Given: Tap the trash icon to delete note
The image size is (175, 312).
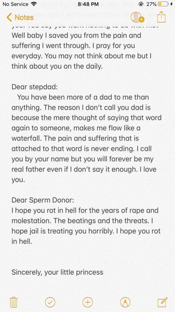Looking at the screenshot, I should (14, 302).
